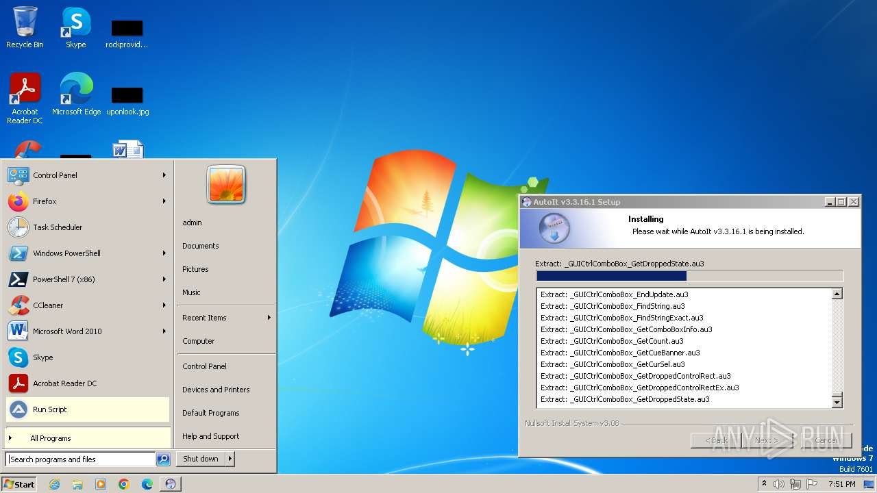Open PowerShell 7 (x86) entry

[87, 279]
